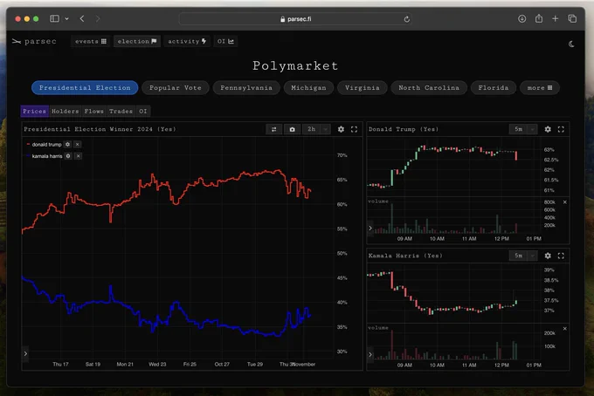Close Kamala Harris volume panel

[x=565, y=329]
